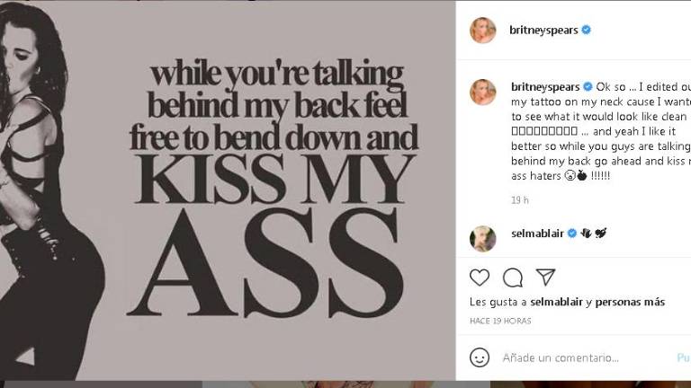
Task: Click the '19 h' caption timestamp
Action: (x=520, y=199)
